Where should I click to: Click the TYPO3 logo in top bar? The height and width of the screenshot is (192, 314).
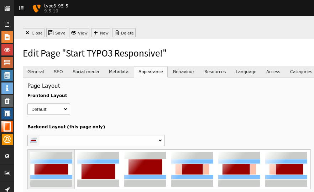click(36, 8)
